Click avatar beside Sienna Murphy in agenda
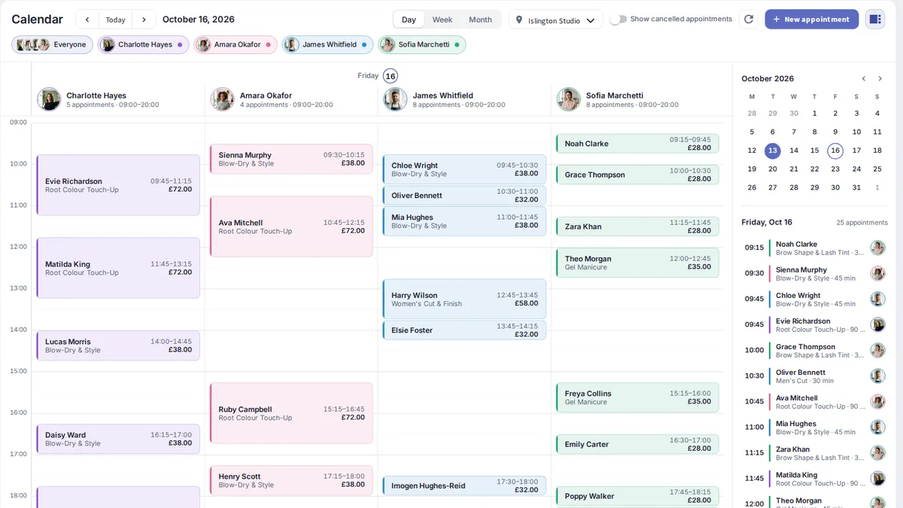Viewport: 903px width, 508px height. [877, 273]
